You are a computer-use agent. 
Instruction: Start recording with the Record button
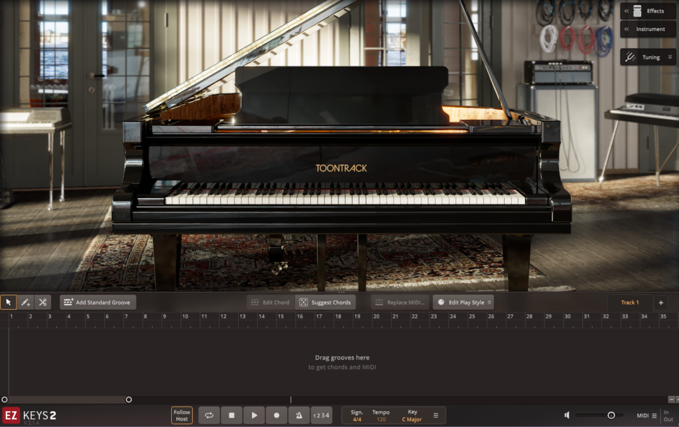click(x=276, y=415)
